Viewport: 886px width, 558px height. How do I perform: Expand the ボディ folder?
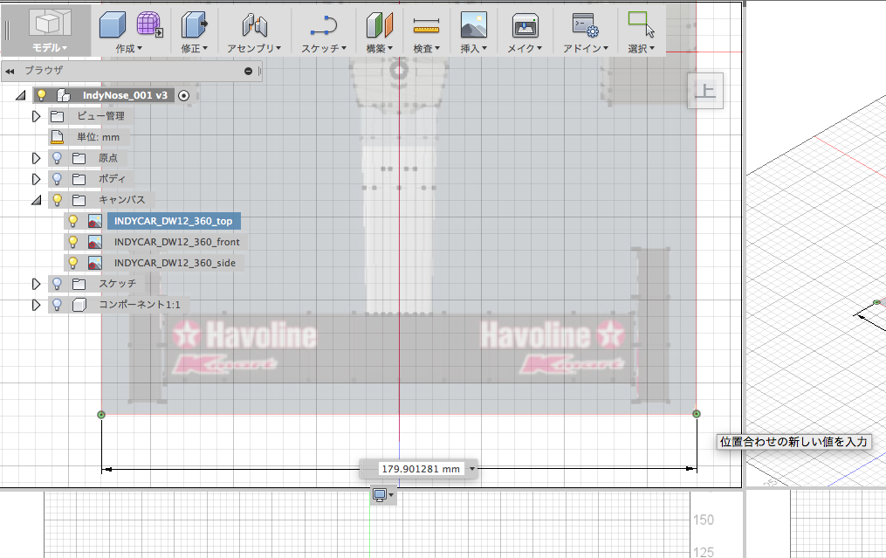36,179
